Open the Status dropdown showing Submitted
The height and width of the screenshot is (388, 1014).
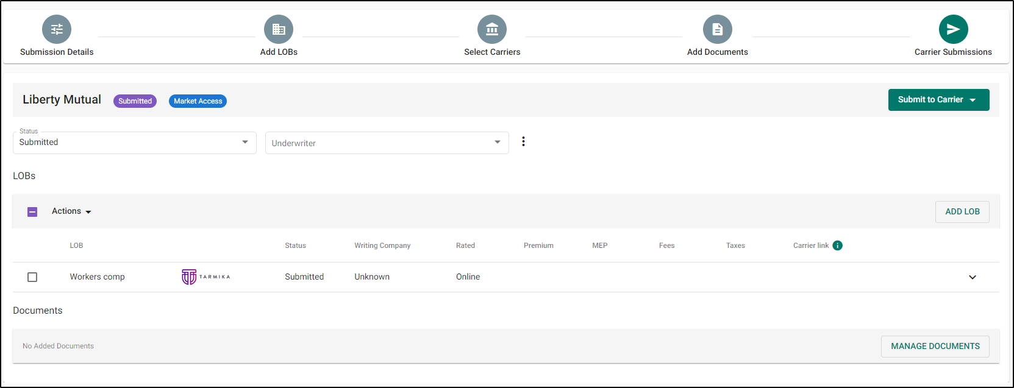tap(135, 143)
